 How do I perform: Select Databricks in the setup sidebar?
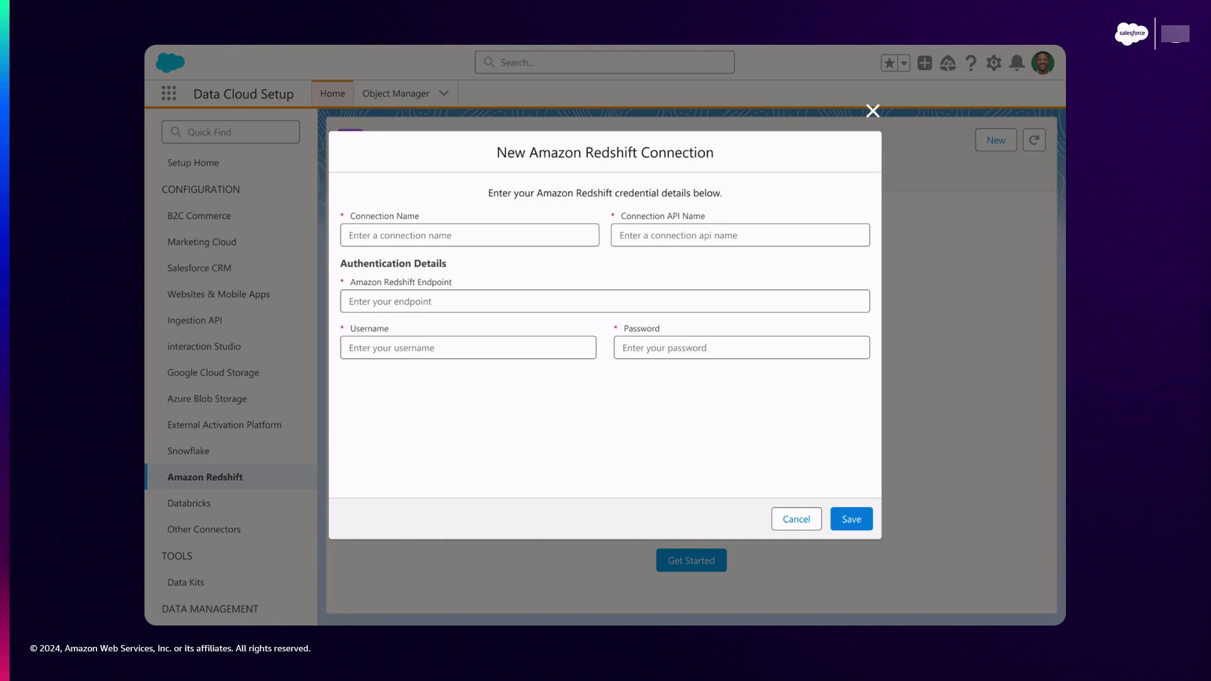click(x=189, y=503)
